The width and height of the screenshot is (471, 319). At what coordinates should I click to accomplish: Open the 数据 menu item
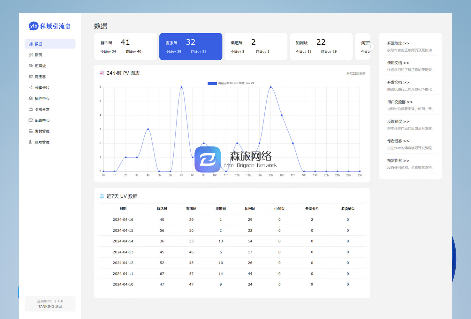(x=50, y=44)
